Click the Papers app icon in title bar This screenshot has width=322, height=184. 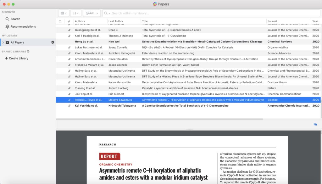155,4
